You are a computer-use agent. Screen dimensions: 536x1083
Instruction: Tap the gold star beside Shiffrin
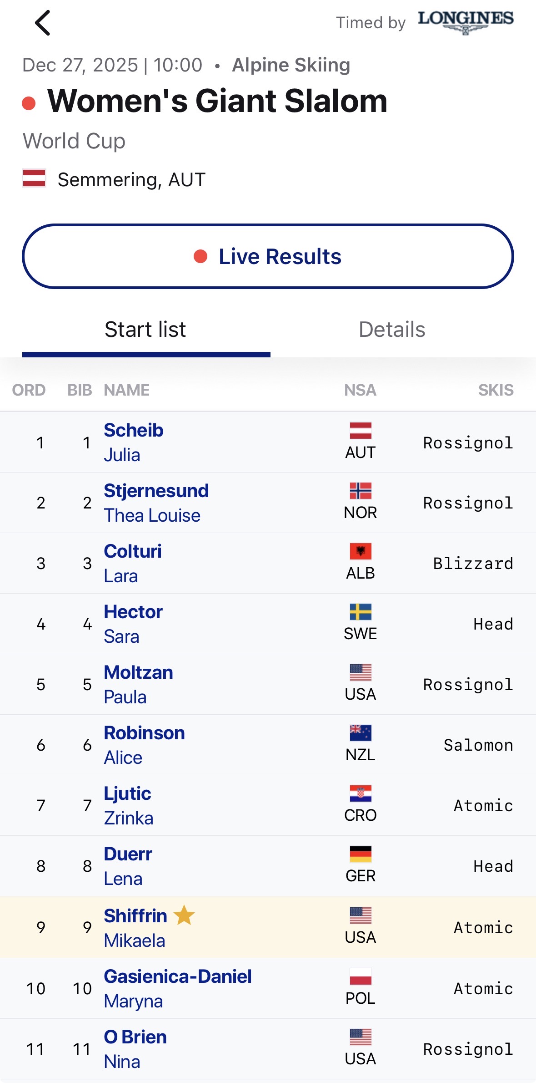pos(184,915)
